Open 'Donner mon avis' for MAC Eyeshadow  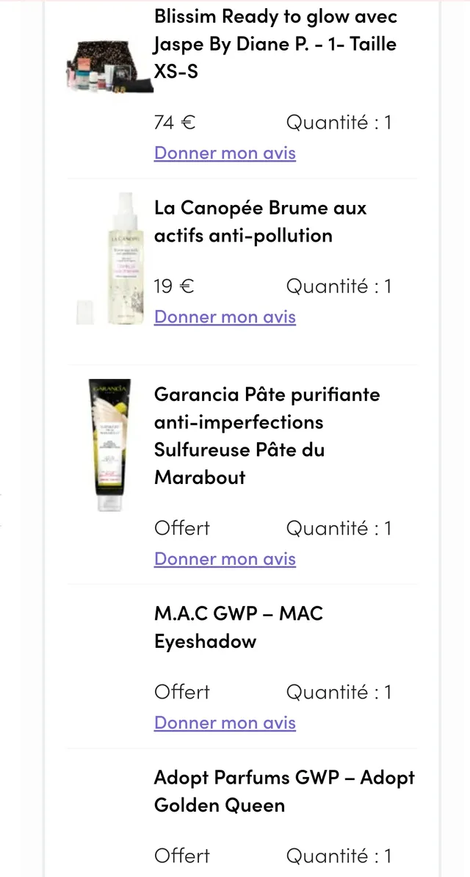(225, 723)
